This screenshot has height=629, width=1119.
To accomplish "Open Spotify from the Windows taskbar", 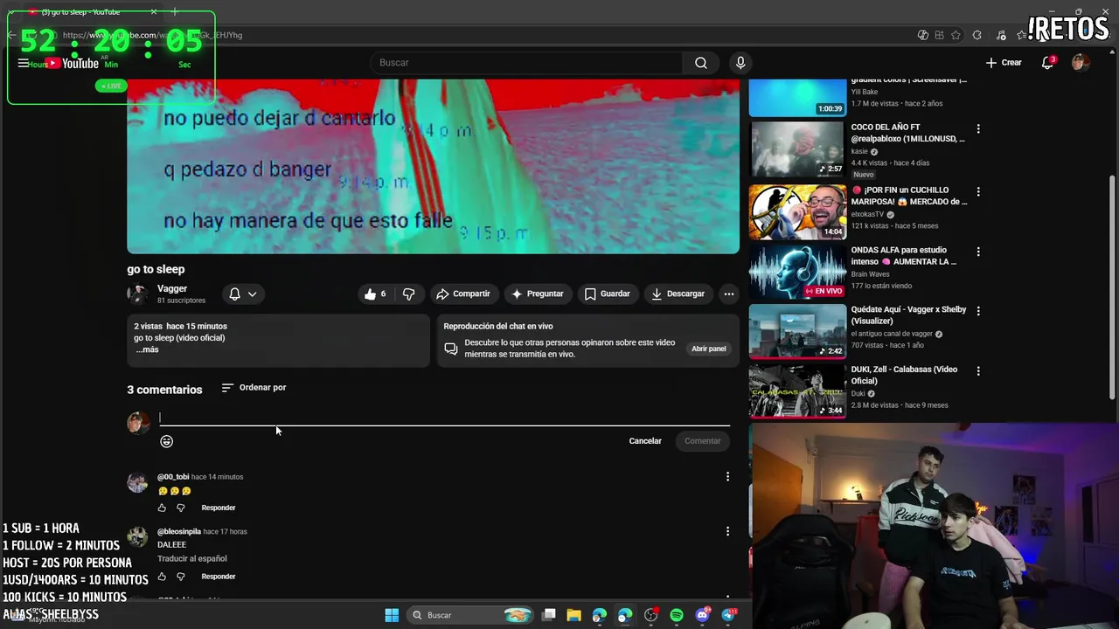I will click(x=677, y=615).
